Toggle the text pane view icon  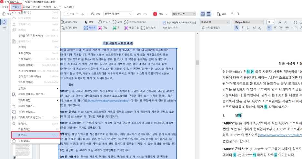208,14
